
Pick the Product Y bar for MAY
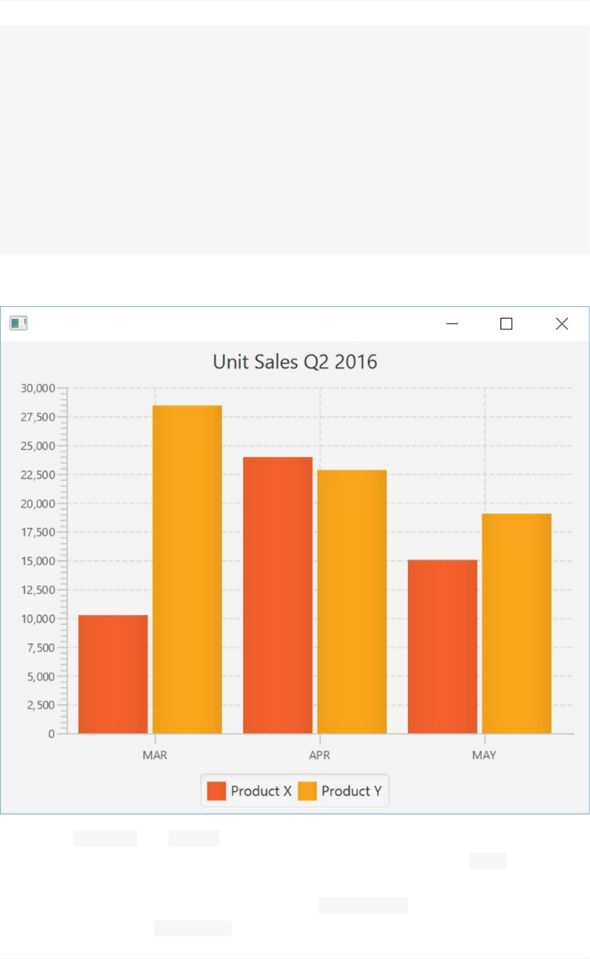pyautogui.click(x=516, y=623)
